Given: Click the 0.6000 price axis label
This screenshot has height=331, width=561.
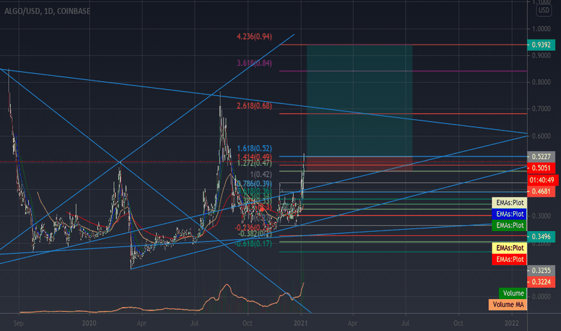Looking at the screenshot, I should coord(541,136).
